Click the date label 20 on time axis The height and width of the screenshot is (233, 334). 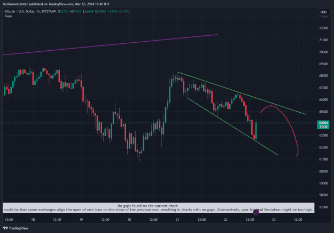(x=129, y=220)
